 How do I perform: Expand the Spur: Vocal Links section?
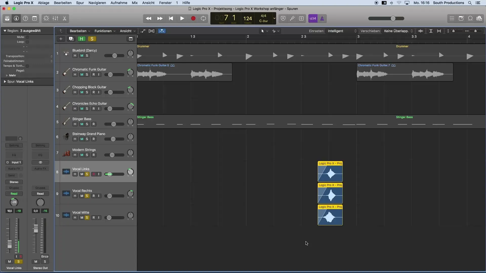pyautogui.click(x=5, y=82)
